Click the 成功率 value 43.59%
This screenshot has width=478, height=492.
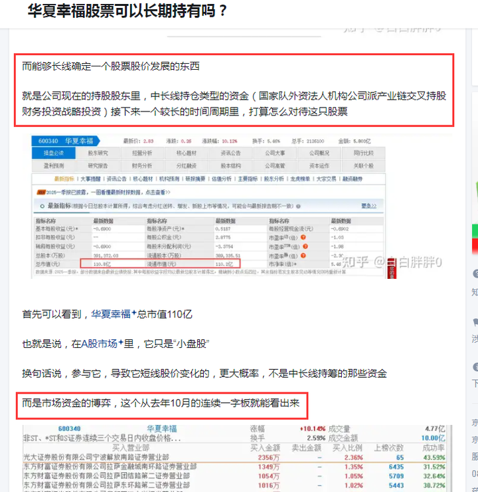coord(434,457)
